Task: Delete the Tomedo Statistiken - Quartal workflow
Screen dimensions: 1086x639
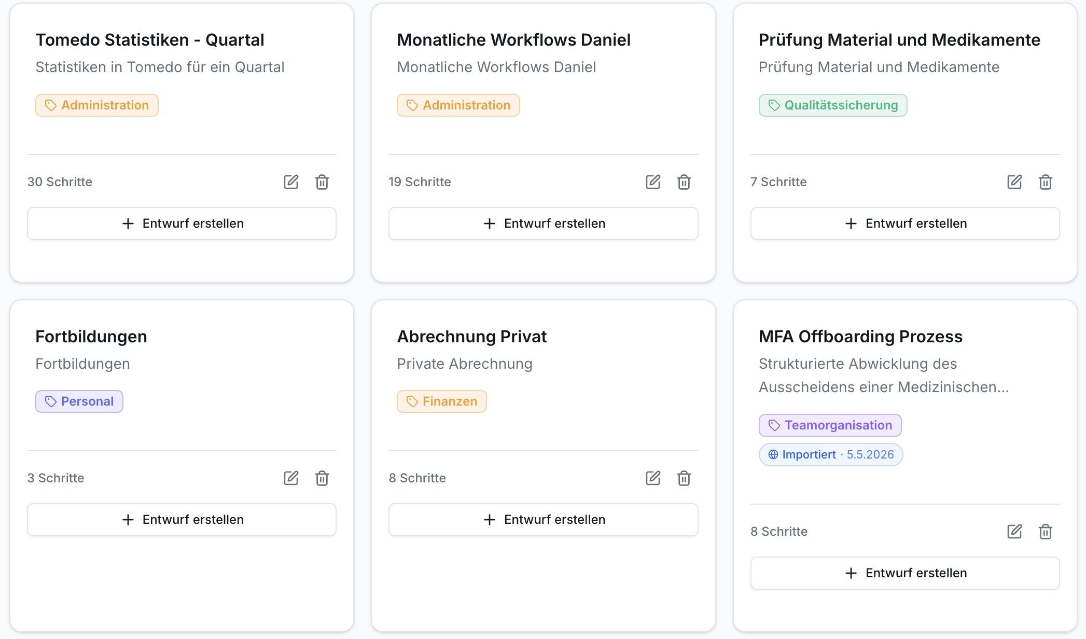Action: 322,182
